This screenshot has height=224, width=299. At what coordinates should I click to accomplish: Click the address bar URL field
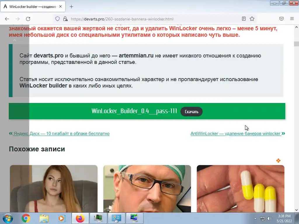pyautogui.click(x=154, y=19)
